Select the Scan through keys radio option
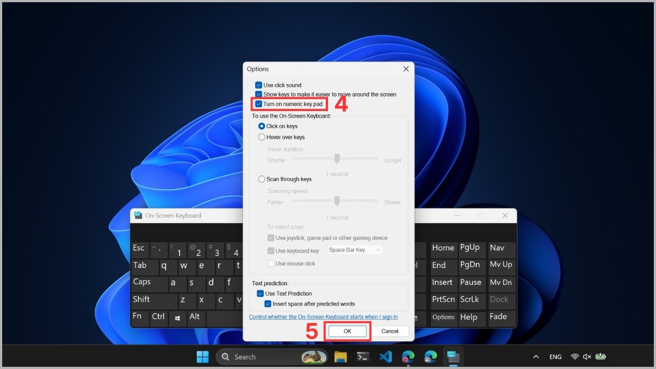The image size is (656, 369). point(261,179)
